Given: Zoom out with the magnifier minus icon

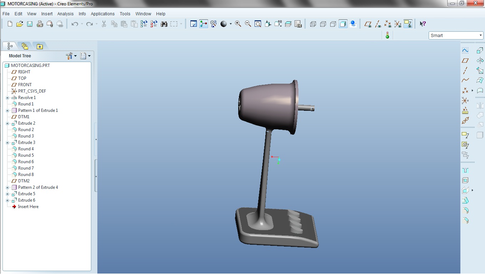Looking at the screenshot, I should (248, 24).
